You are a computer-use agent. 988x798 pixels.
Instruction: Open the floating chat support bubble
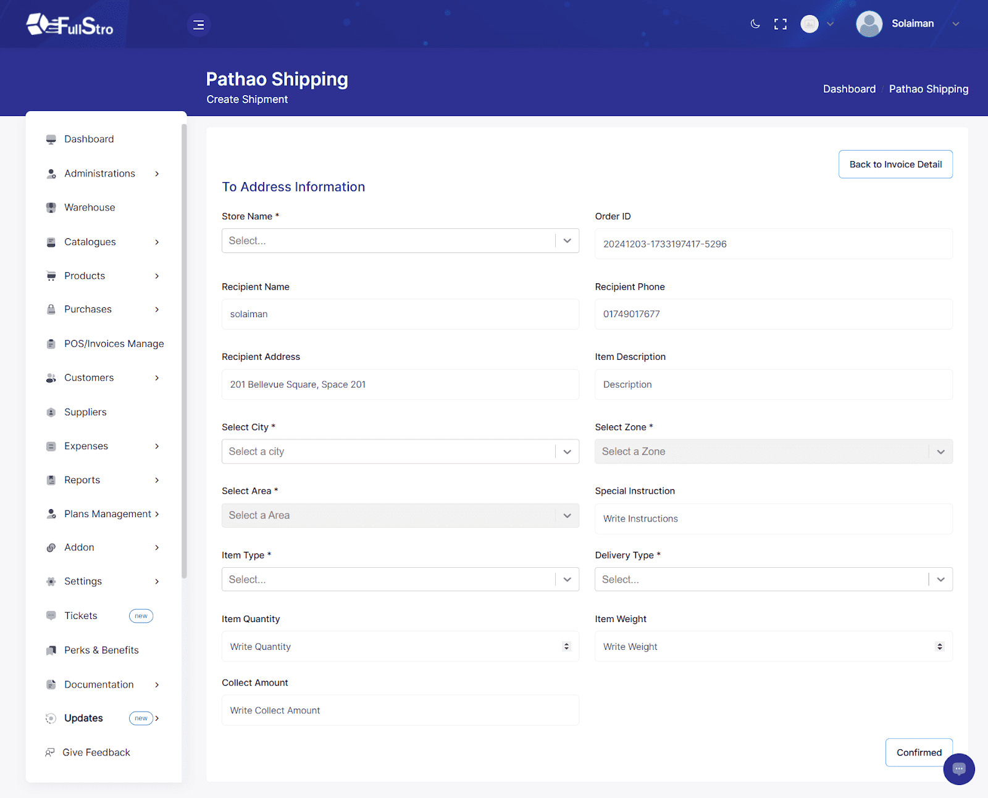pyautogui.click(x=959, y=769)
